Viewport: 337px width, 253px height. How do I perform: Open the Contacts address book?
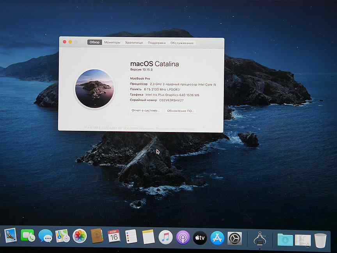tap(97, 236)
